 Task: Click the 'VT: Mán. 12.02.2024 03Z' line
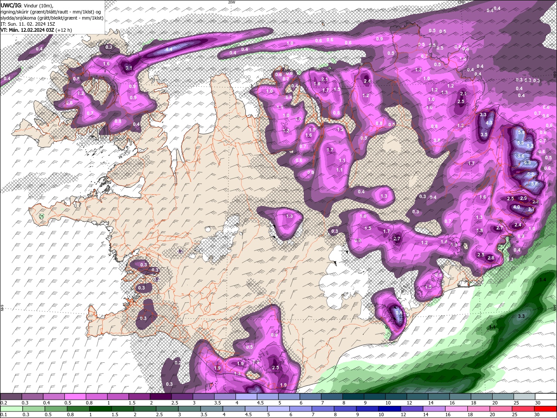pyautogui.click(x=36, y=30)
